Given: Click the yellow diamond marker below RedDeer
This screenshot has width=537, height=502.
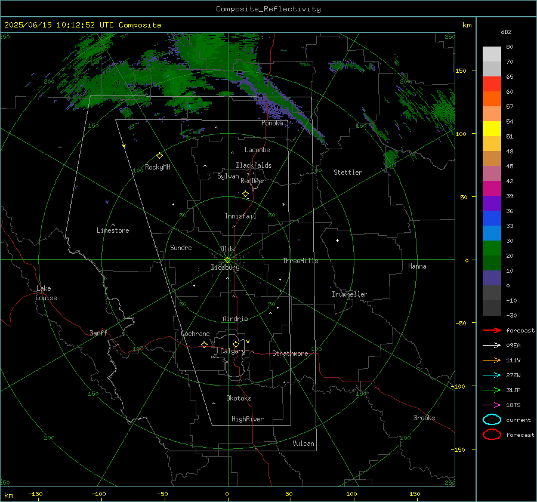Looking at the screenshot, I should point(246,194).
